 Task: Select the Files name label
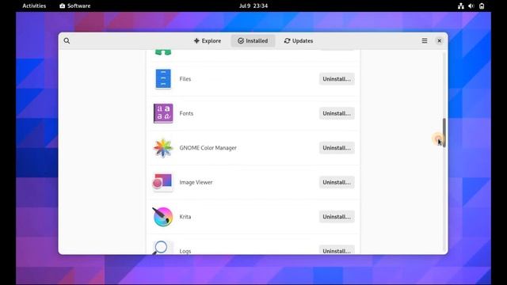click(x=185, y=79)
